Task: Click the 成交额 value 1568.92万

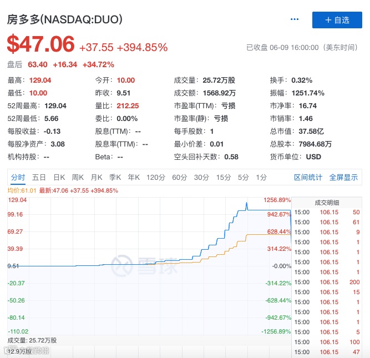Action: pos(219,93)
